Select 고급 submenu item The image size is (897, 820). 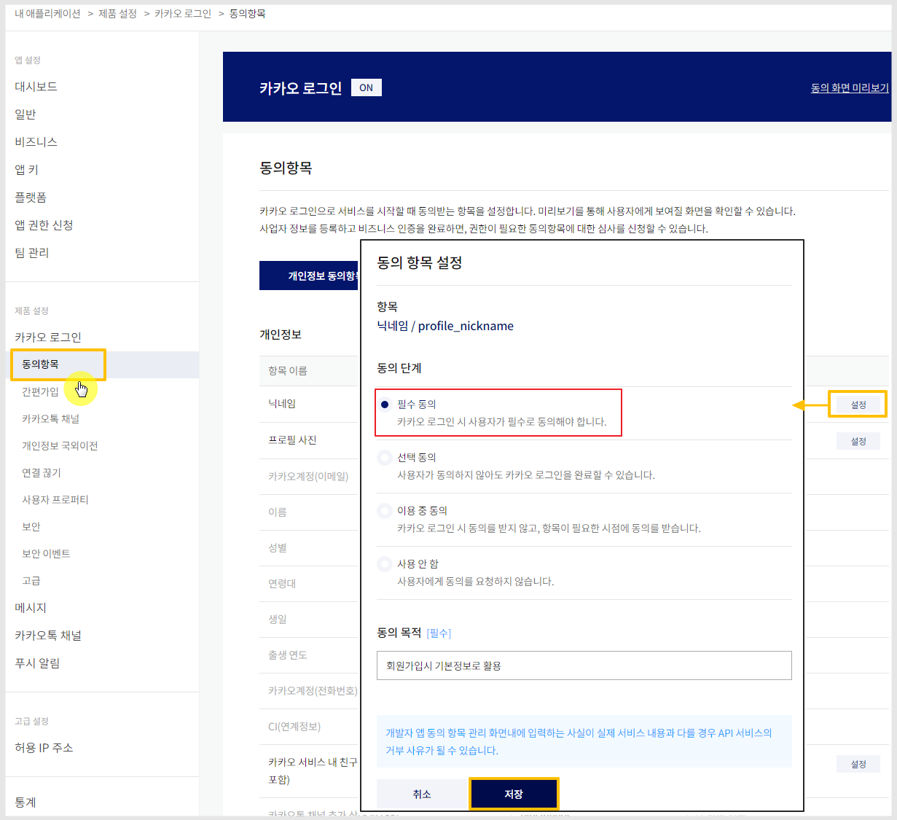(x=31, y=581)
